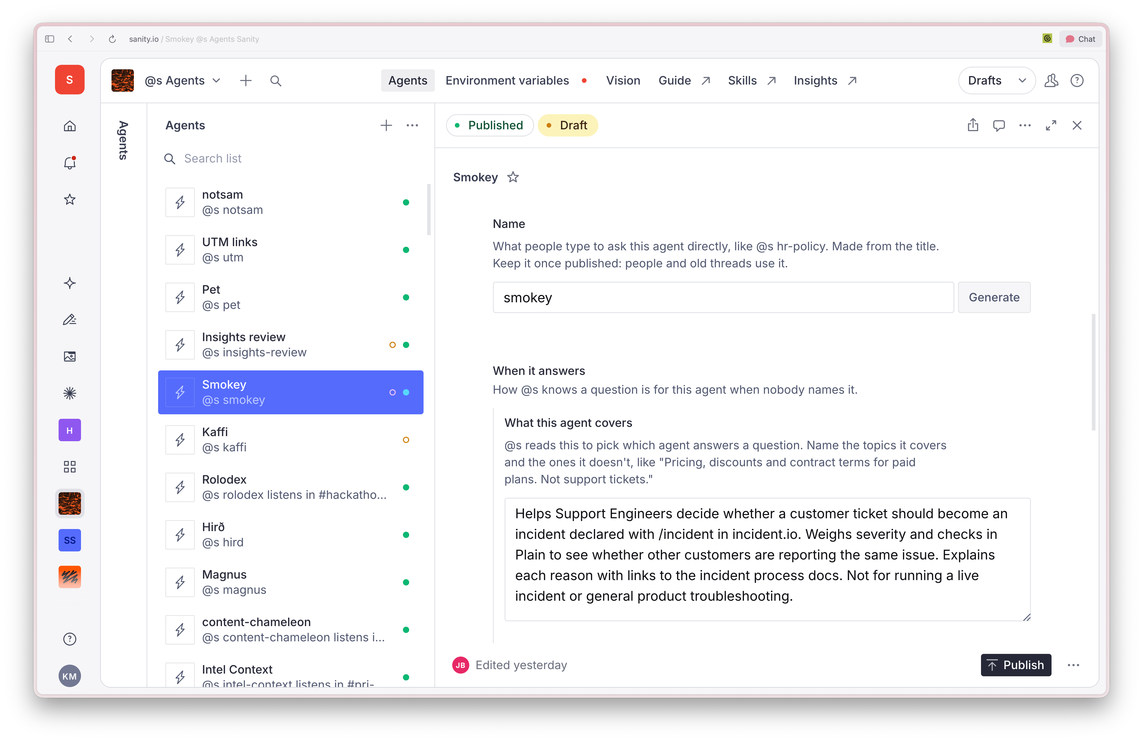
Task: Open the home icon in left sidebar
Action: coord(70,126)
